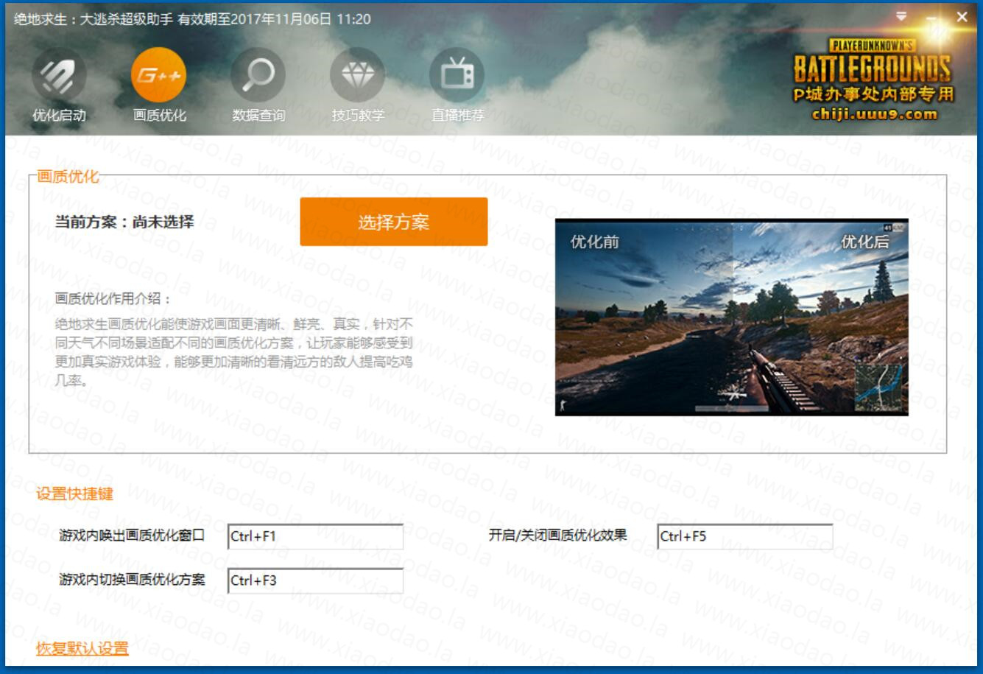Click the 技巧教学 tab label
Image resolution: width=983 pixels, height=674 pixels.
pyautogui.click(x=358, y=116)
